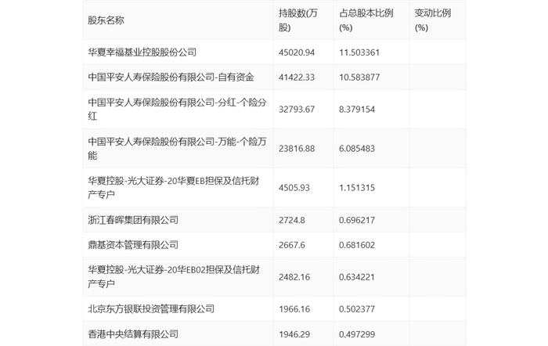Select shareholder 鼎基资本管理有限公司

tap(133, 245)
